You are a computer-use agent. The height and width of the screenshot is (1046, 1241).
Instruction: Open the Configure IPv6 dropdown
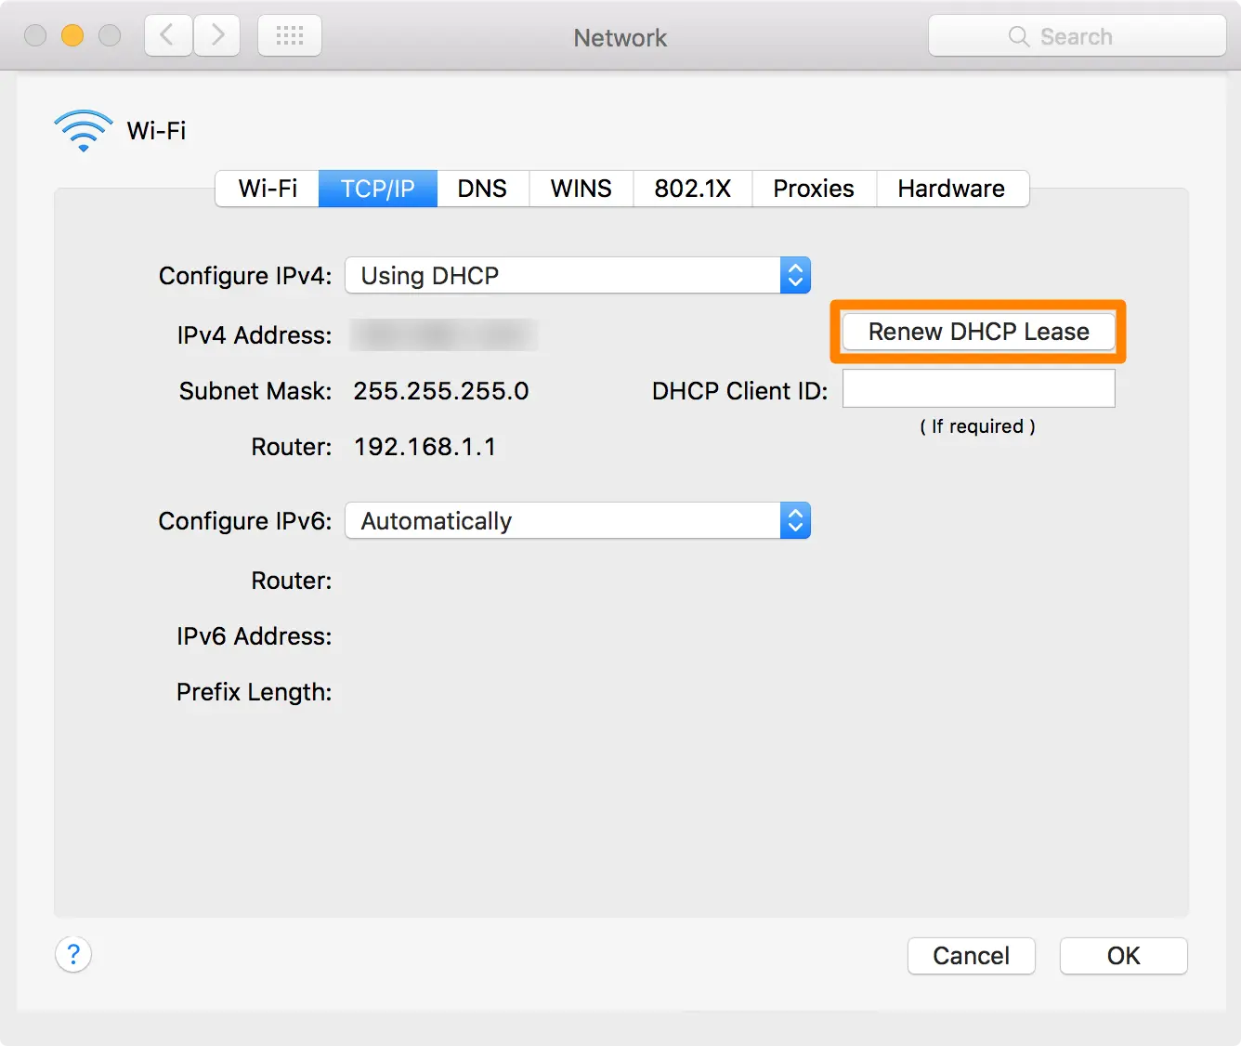click(x=578, y=520)
